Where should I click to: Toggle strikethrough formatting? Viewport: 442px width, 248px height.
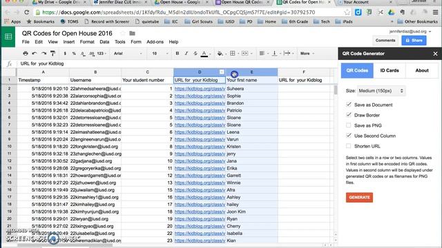click(195, 53)
